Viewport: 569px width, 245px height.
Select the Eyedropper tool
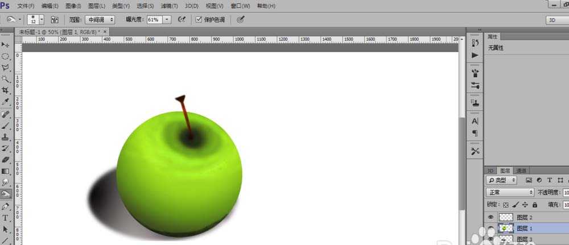(x=6, y=102)
